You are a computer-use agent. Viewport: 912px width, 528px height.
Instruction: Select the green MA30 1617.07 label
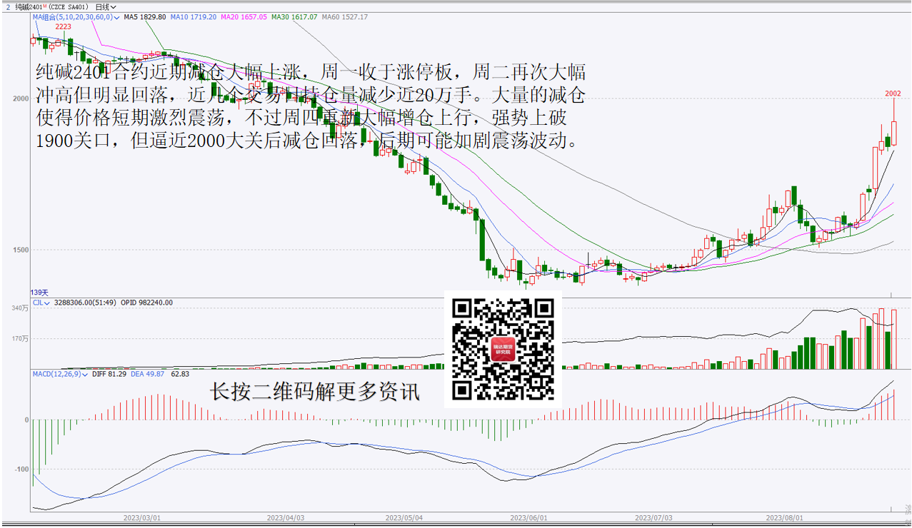(x=294, y=16)
